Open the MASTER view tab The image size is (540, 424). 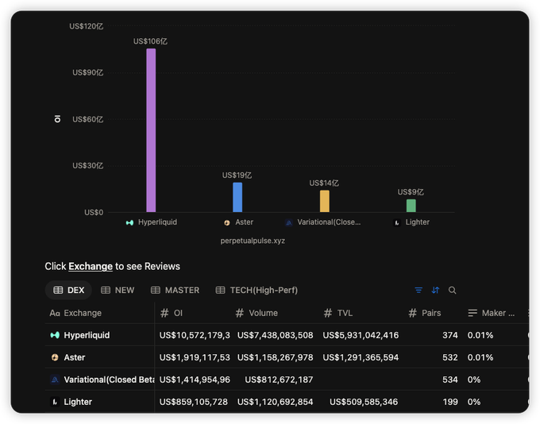click(175, 290)
